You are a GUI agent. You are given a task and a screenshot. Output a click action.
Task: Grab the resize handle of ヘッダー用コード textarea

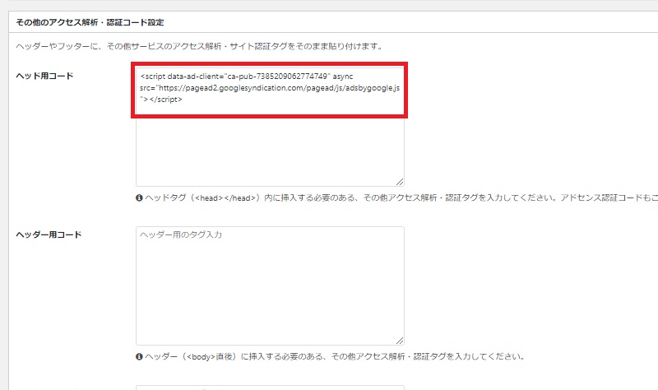click(x=400, y=341)
